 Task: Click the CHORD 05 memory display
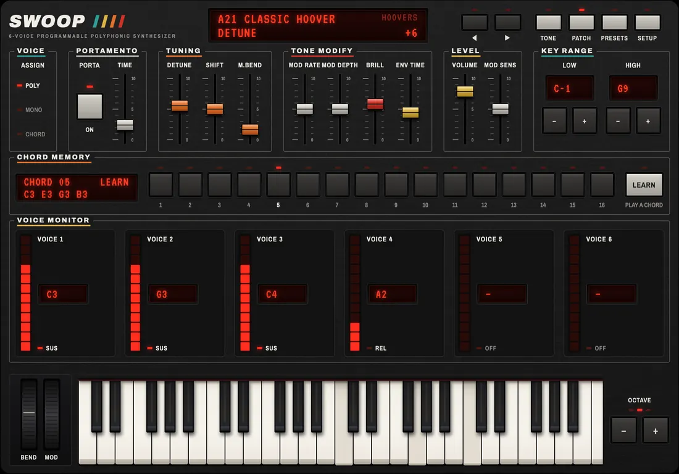[77, 188]
